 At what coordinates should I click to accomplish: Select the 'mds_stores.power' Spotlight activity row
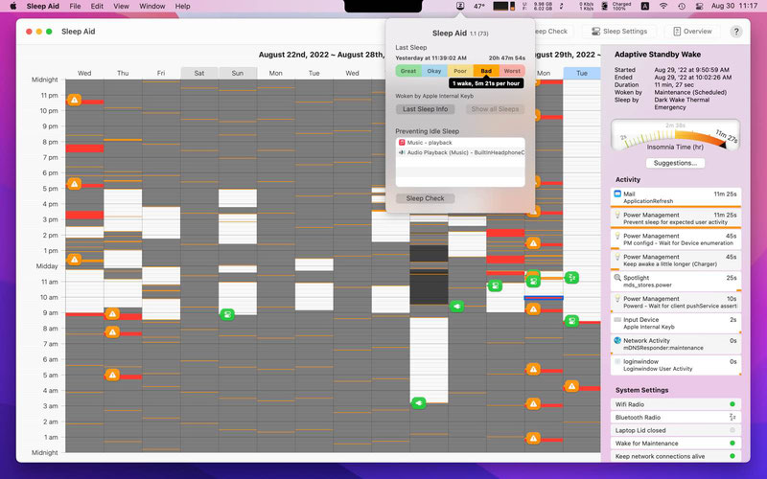click(x=676, y=281)
